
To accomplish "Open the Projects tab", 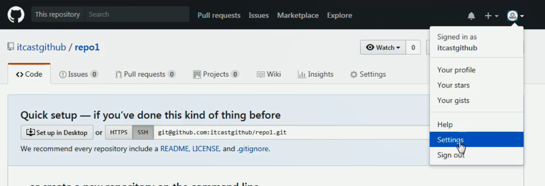I will pos(216,74).
